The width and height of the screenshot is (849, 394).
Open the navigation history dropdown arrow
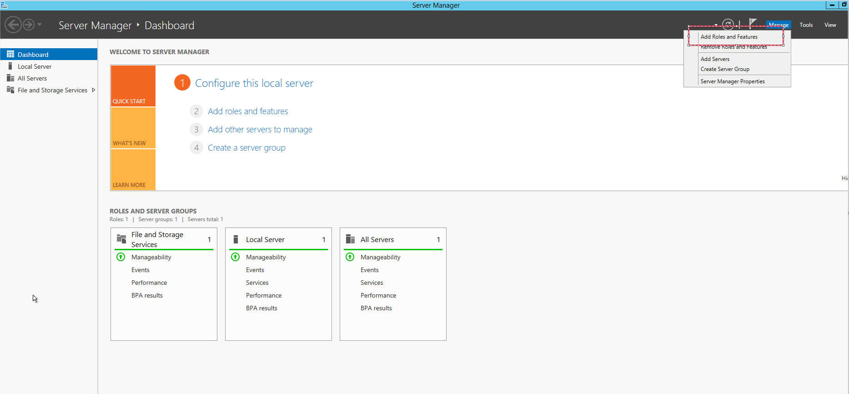point(40,25)
